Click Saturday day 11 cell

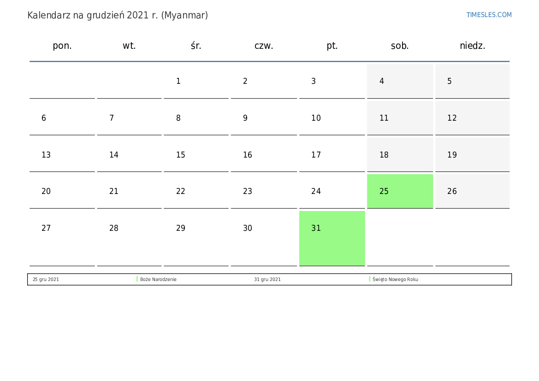coord(400,118)
